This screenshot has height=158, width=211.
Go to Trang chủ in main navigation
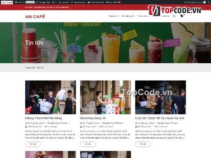pos(114,16)
